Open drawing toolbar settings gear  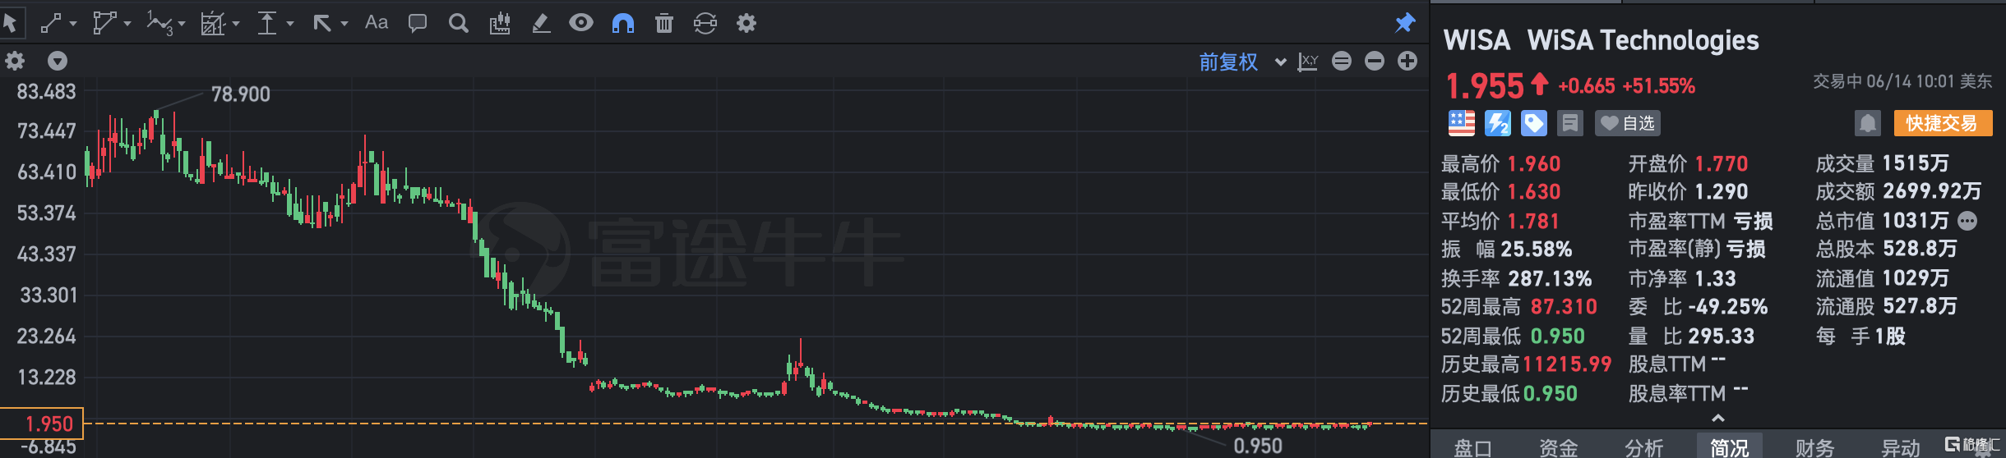746,23
